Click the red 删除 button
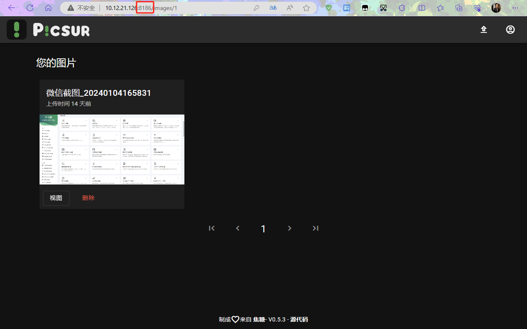This screenshot has width=527, height=329. click(88, 198)
